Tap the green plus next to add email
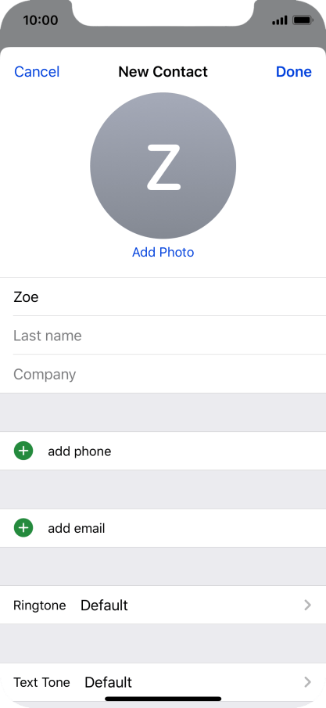The width and height of the screenshot is (326, 708). (x=23, y=528)
